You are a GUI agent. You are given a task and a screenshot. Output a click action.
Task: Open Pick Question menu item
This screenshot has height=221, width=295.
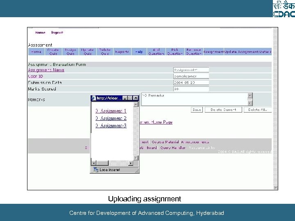point(175,52)
